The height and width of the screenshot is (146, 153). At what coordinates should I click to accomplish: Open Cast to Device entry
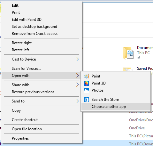click(x=42, y=59)
